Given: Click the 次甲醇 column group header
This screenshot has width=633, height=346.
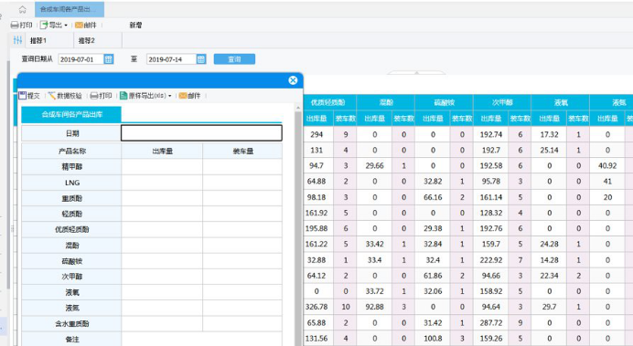Looking at the screenshot, I should coord(502,102).
